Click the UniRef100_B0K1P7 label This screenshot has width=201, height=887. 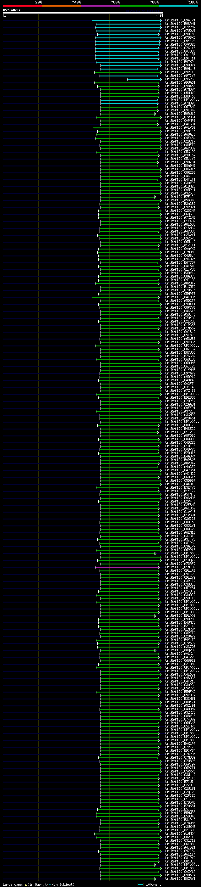180,744
